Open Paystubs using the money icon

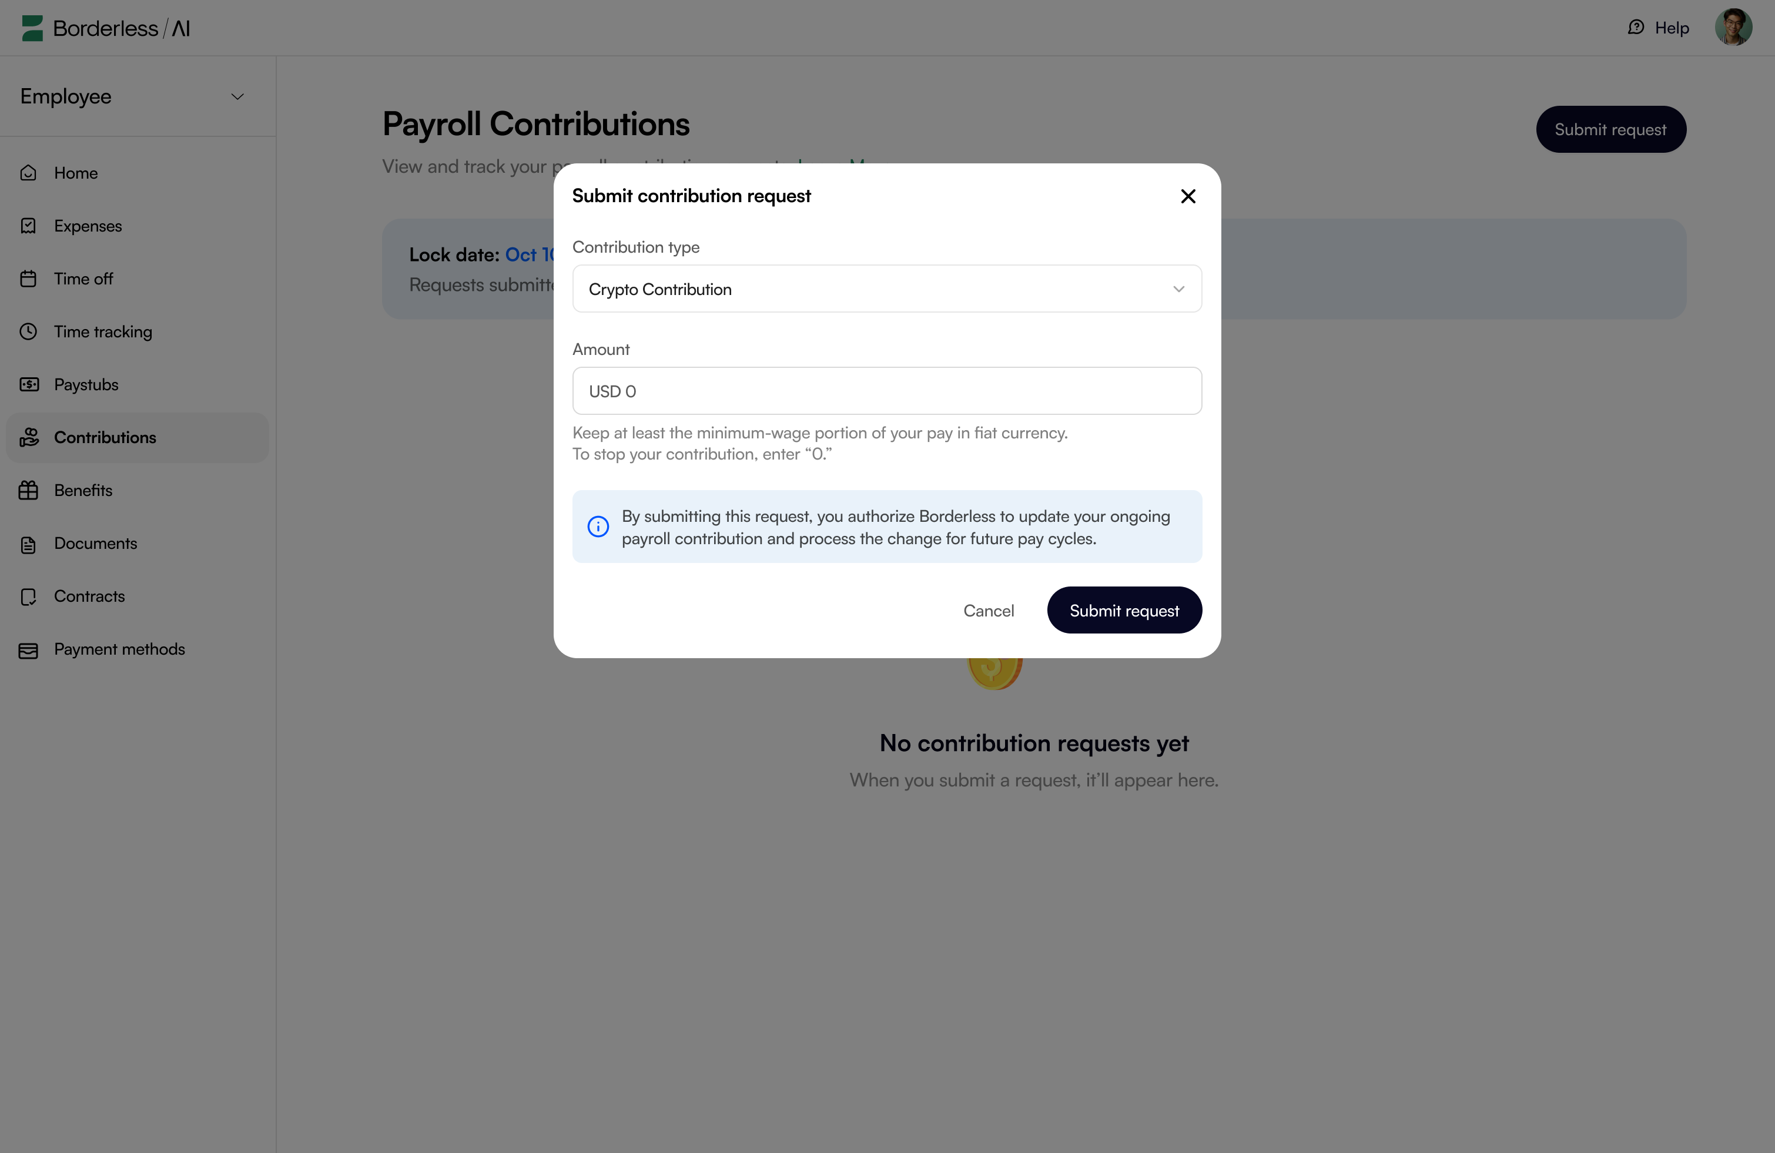coord(28,384)
